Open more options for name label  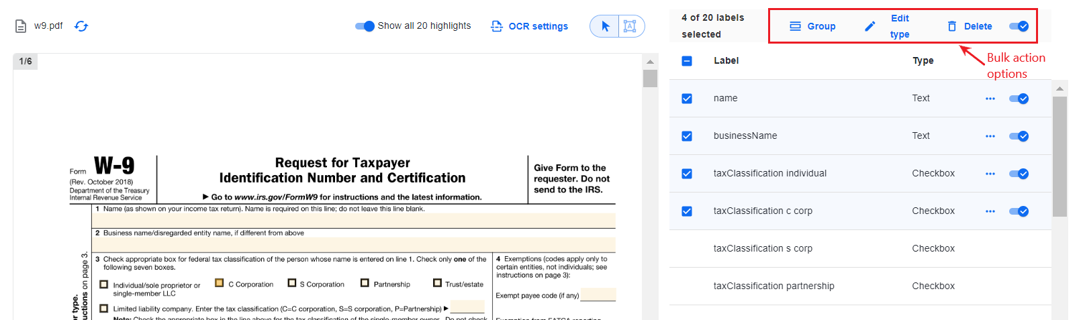tap(990, 99)
